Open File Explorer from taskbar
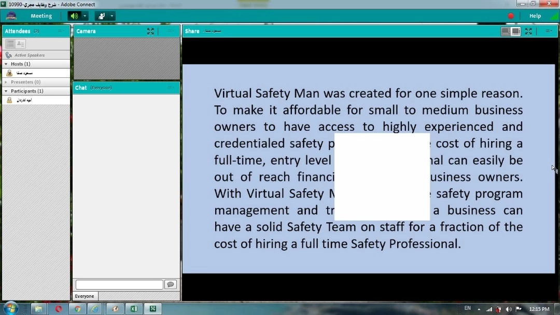The height and width of the screenshot is (315, 560). (38, 309)
